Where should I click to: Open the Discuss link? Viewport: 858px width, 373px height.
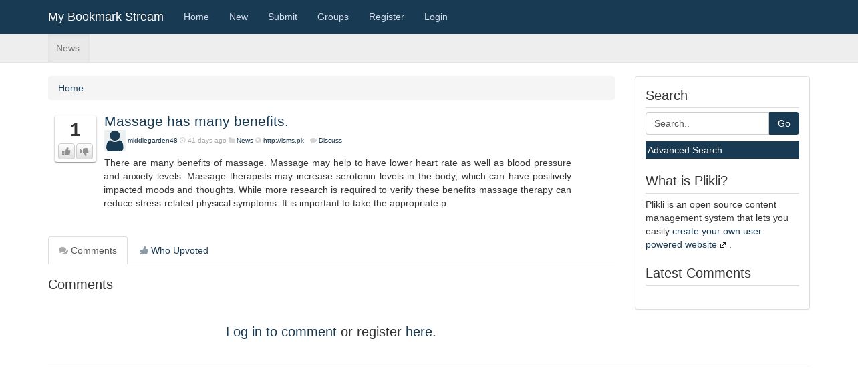click(330, 141)
